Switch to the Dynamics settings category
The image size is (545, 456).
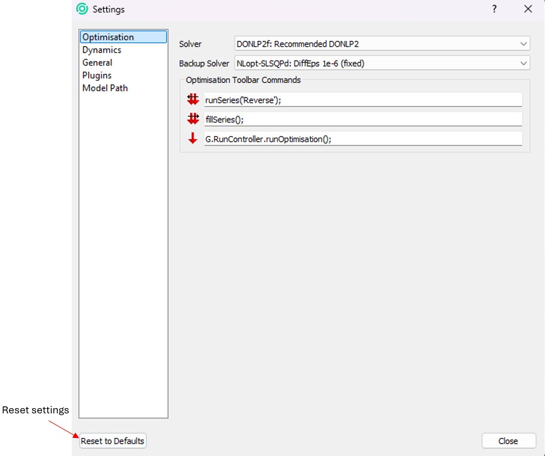(102, 50)
